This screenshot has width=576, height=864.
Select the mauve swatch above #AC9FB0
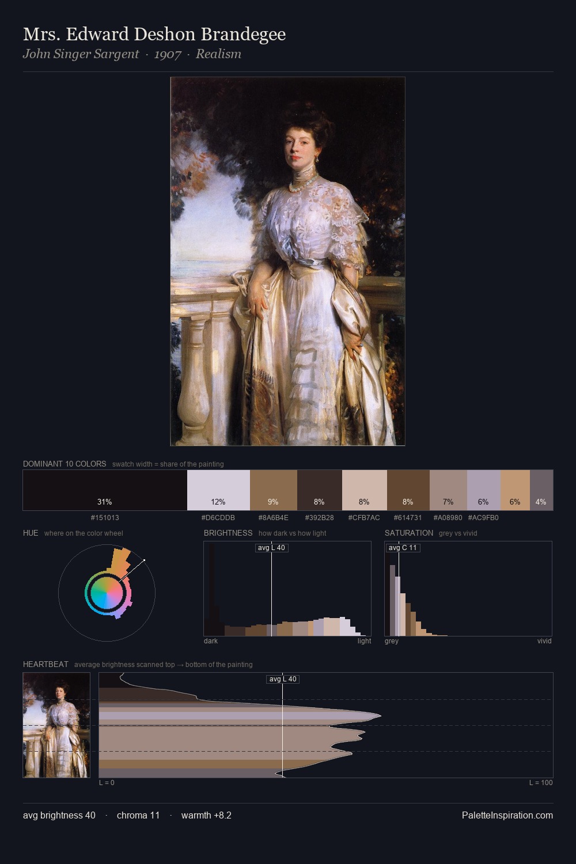[484, 490]
